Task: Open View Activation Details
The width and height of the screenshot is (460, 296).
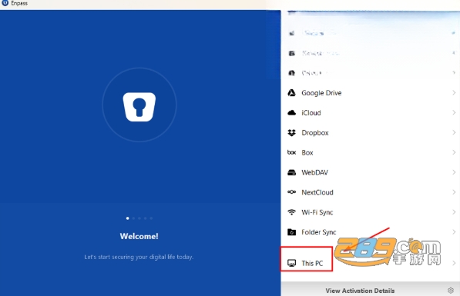Action: [360, 291]
